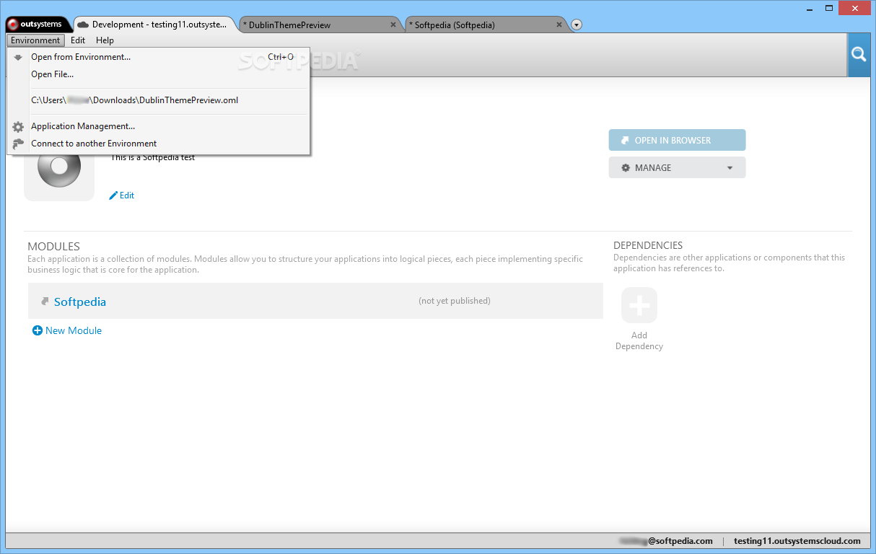This screenshot has width=876, height=554.
Task: Click the Add Dependency label
Action: coord(639,340)
